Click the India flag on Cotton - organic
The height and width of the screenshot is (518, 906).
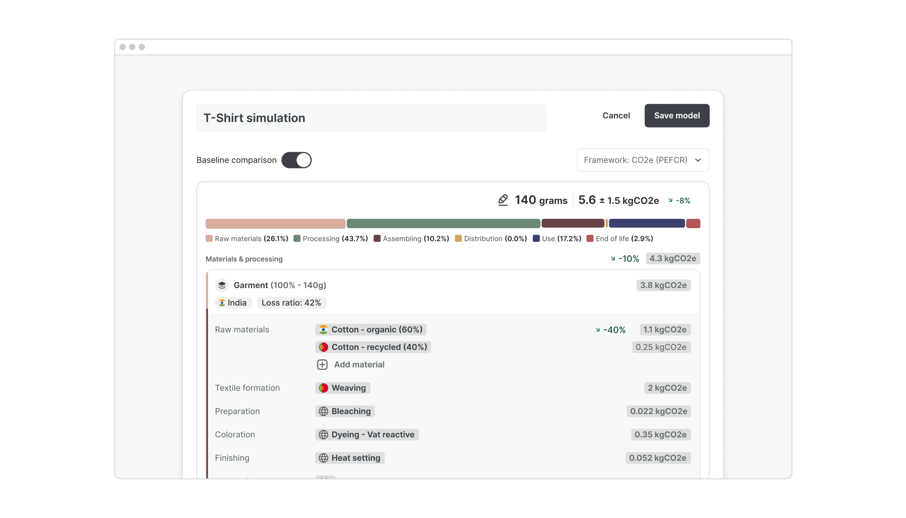point(323,330)
